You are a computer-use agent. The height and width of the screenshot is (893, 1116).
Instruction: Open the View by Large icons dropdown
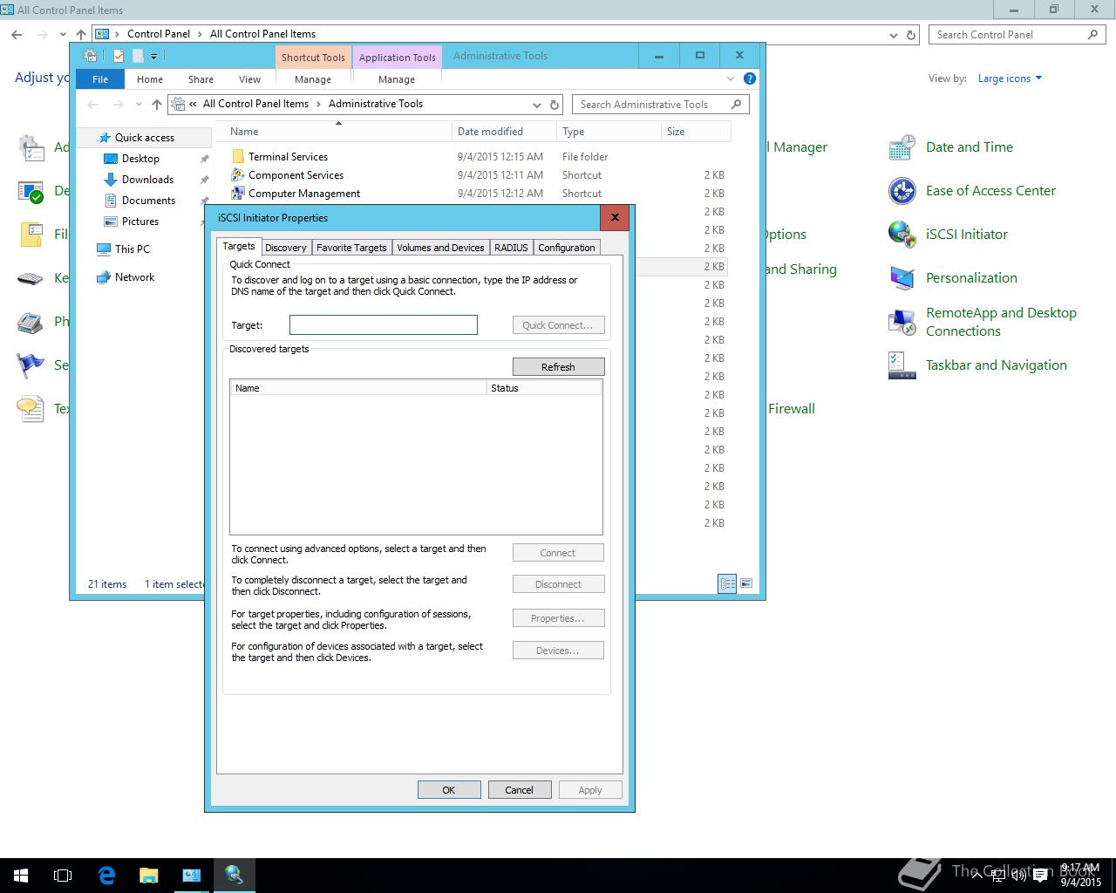[x=1010, y=78]
